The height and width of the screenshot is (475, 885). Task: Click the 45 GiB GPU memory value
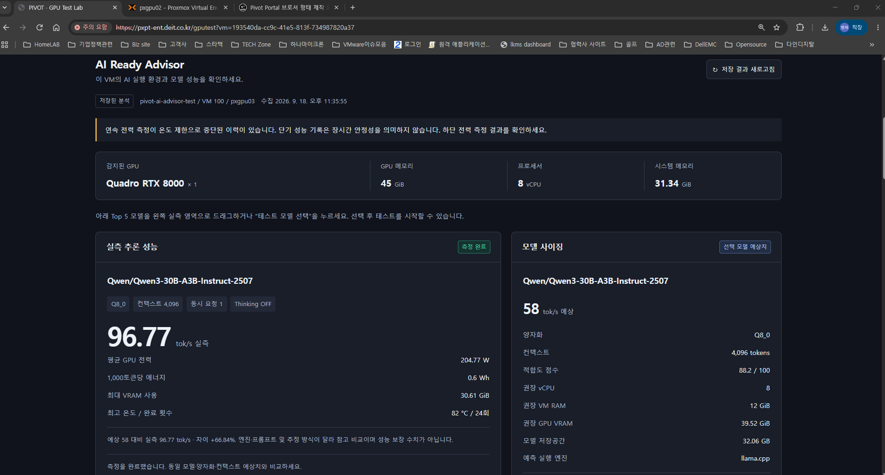point(392,183)
